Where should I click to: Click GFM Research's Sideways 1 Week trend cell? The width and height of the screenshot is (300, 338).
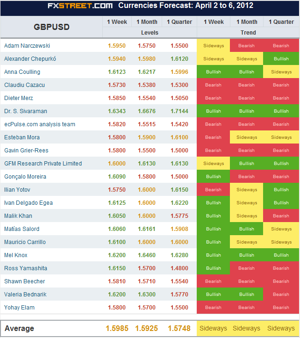click(214, 164)
